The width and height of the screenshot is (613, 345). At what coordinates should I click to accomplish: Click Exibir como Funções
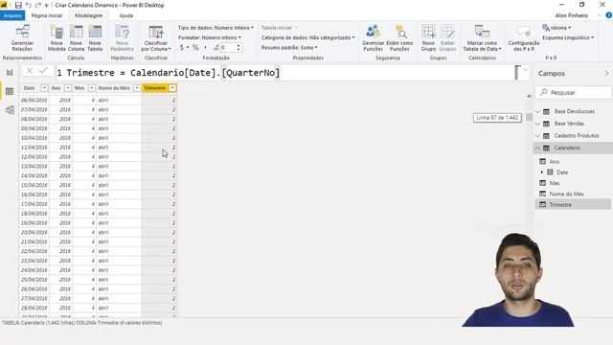[399, 38]
